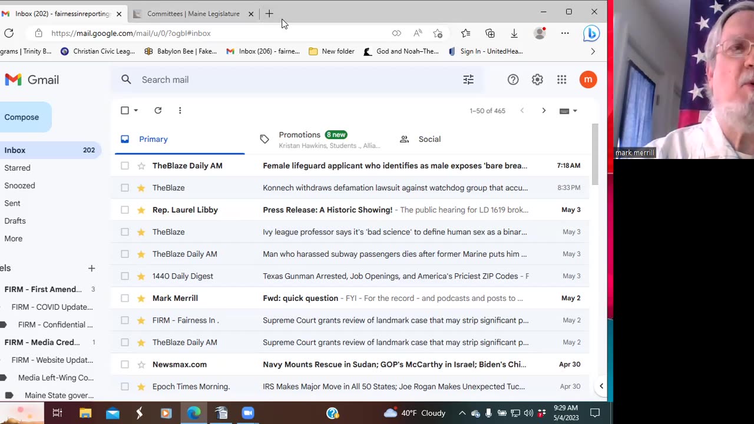Viewport: 754px width, 424px height.
Task: Switch to the Inbox browser tab
Action: (x=62, y=14)
